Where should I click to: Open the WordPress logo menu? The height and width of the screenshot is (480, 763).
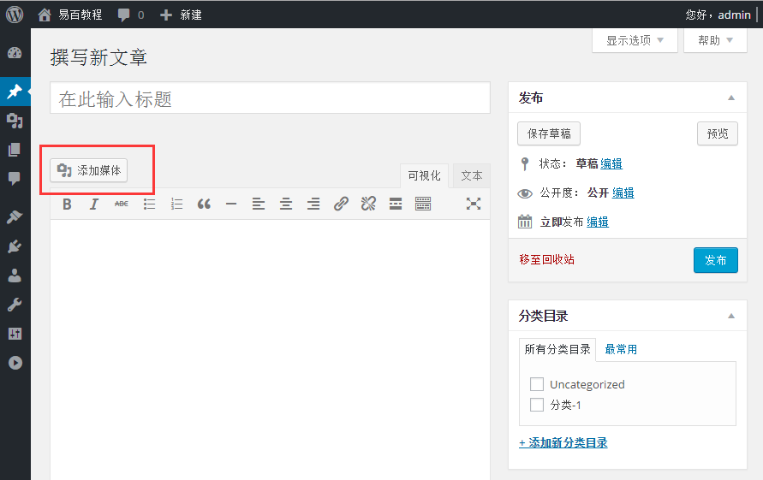click(x=15, y=14)
